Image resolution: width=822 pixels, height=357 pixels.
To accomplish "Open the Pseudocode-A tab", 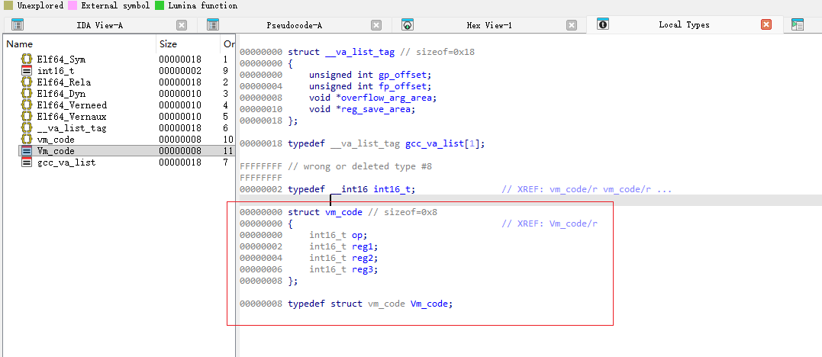I will (x=294, y=24).
